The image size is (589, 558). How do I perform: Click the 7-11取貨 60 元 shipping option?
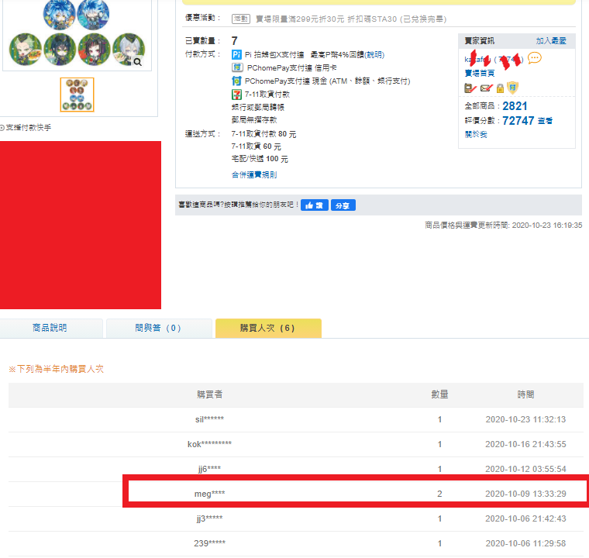tap(257, 146)
